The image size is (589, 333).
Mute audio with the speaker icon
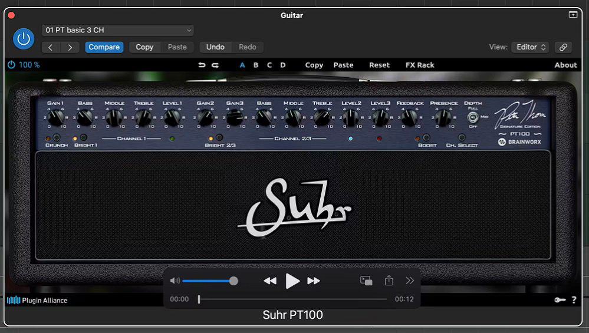175,281
